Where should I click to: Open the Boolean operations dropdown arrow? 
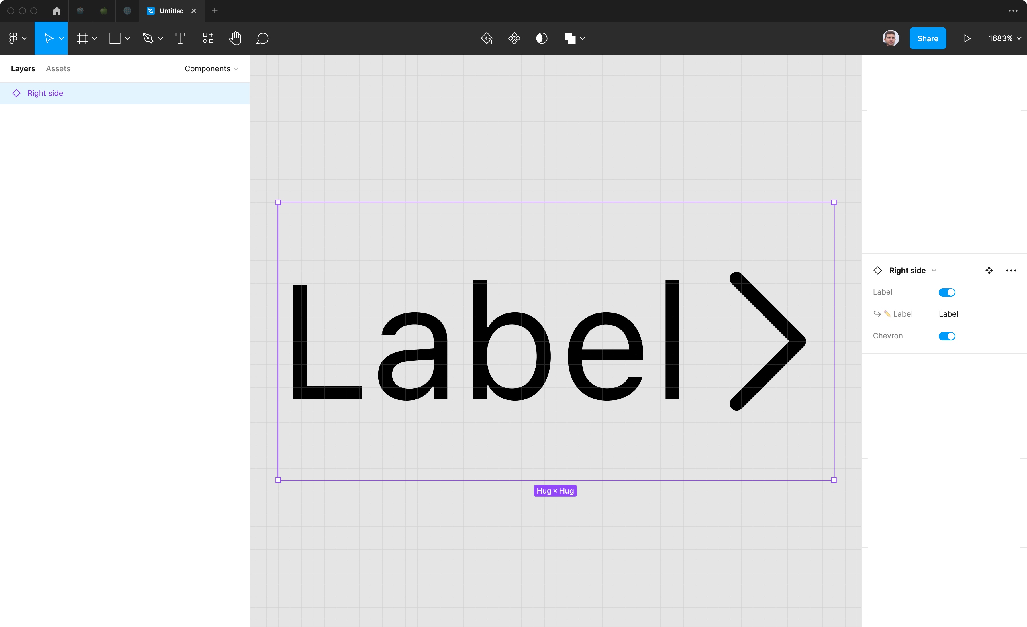click(582, 38)
